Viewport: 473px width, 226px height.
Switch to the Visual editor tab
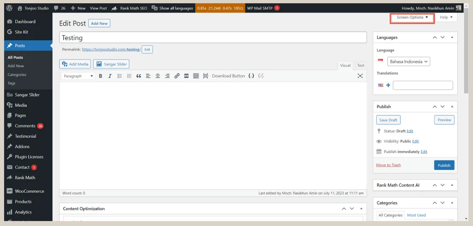coord(345,66)
